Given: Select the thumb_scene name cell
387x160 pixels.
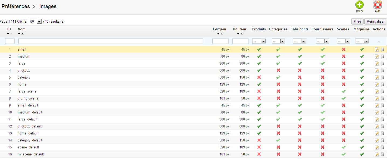Looking at the screenshot, I should click(x=28, y=98).
